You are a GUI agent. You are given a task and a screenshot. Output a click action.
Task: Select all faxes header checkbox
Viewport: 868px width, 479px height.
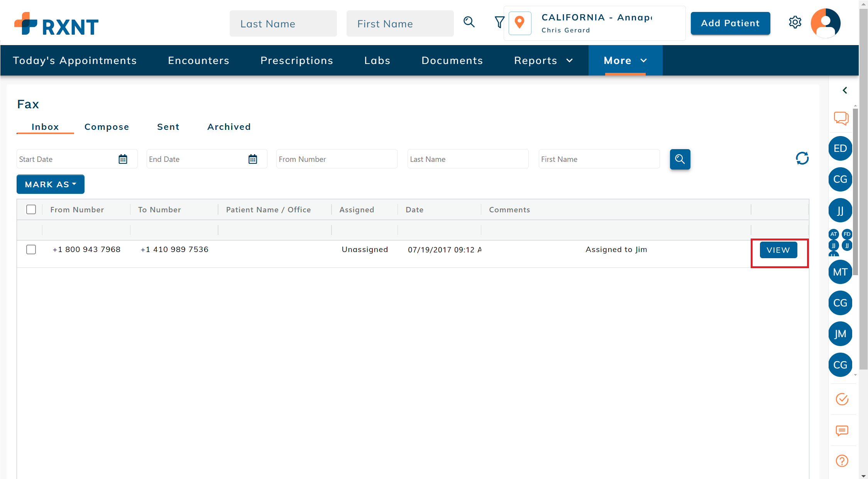coord(31,210)
